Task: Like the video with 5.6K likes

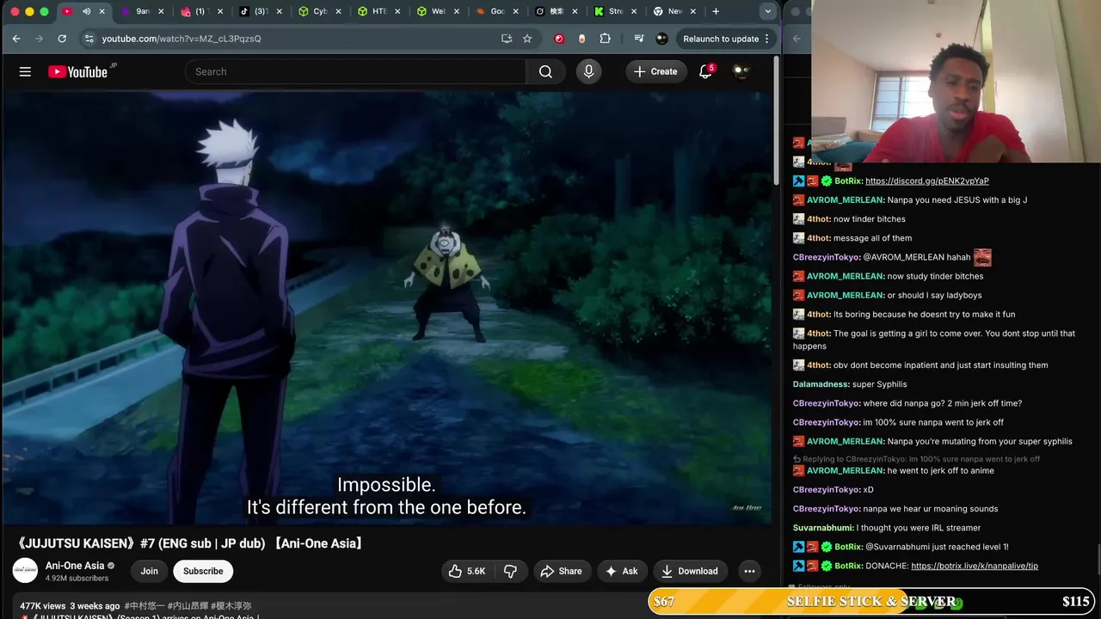Action: pos(466,571)
